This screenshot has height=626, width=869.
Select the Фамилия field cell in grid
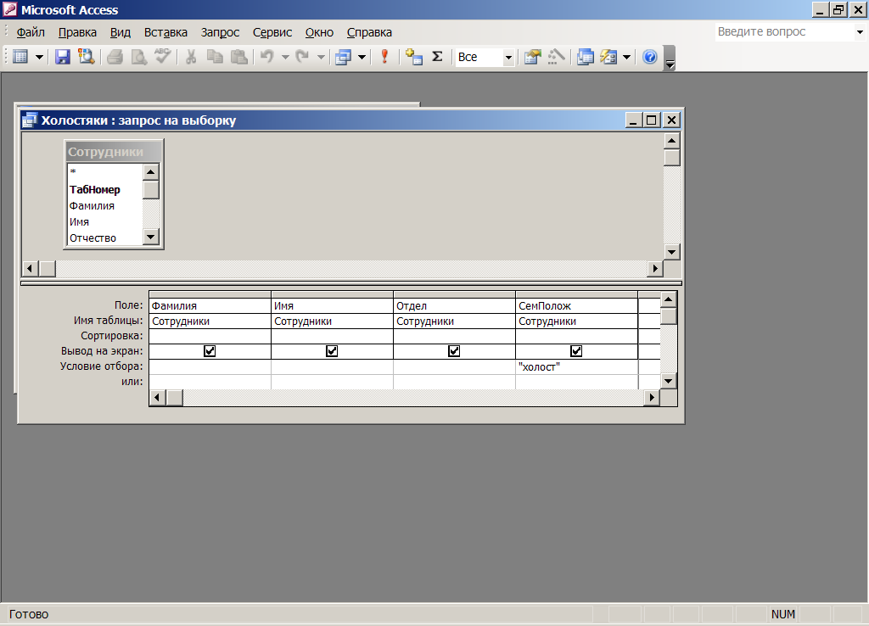click(x=210, y=305)
